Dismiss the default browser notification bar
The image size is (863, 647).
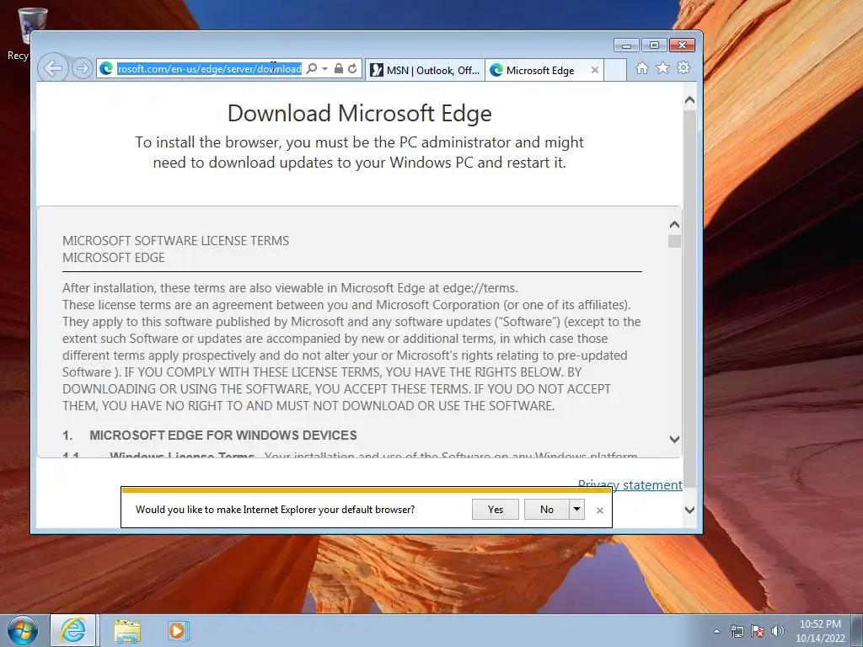coord(600,511)
